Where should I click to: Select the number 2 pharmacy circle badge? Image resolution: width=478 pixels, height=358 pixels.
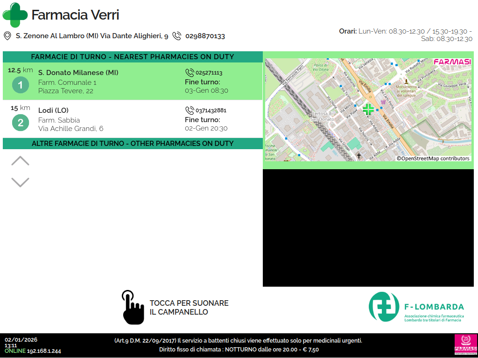[x=21, y=123]
